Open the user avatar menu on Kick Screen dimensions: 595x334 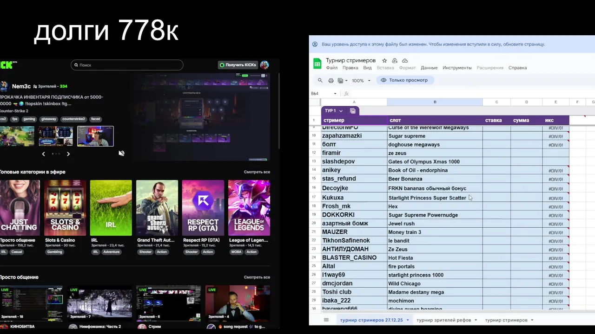pyautogui.click(x=264, y=65)
